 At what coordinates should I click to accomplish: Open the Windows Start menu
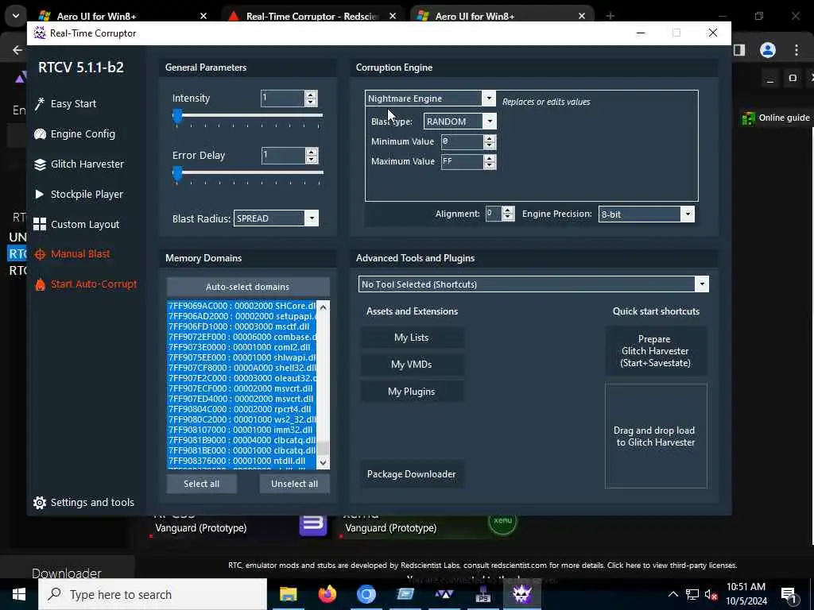tap(19, 594)
